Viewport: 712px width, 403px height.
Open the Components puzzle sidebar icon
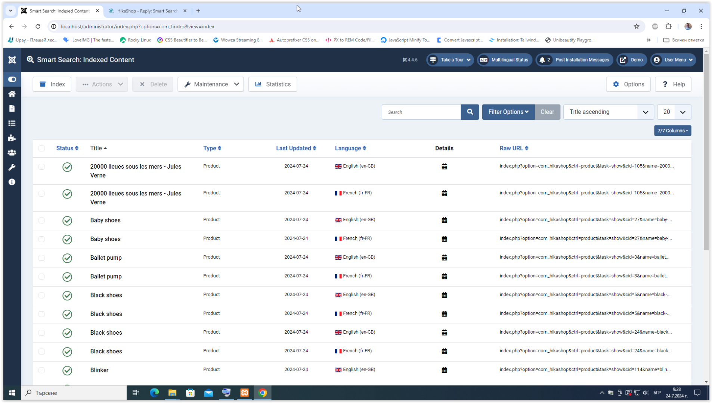[x=12, y=138]
